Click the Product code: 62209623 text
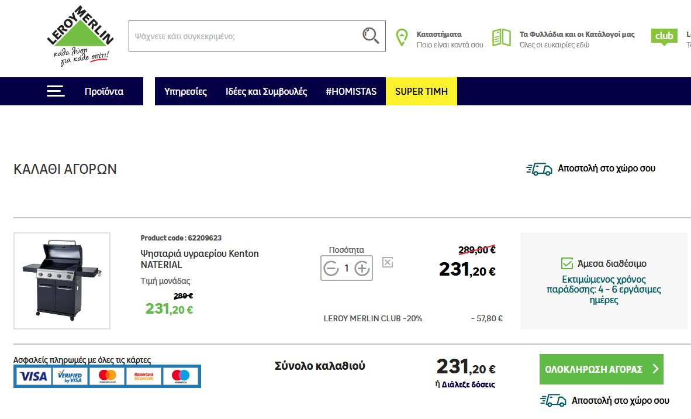 181,238
